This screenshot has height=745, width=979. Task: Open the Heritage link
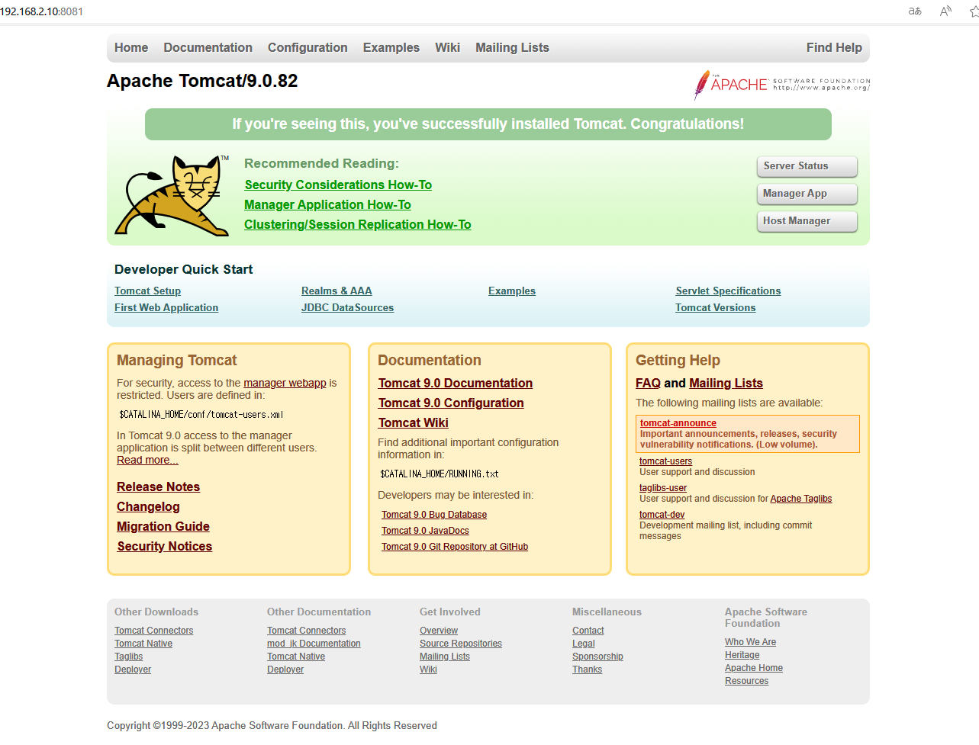(x=742, y=655)
